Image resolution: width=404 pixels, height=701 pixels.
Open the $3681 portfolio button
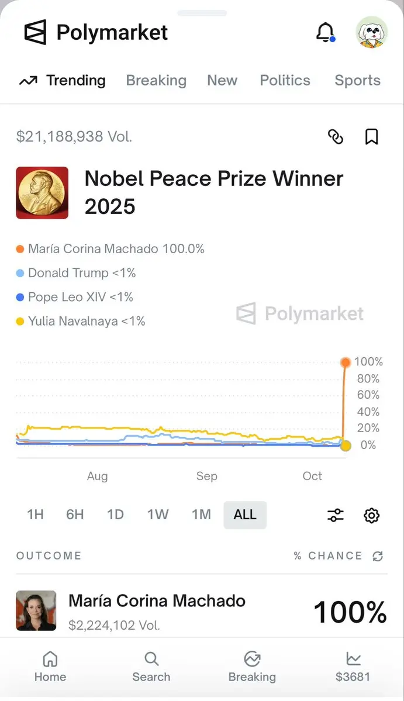tap(353, 667)
